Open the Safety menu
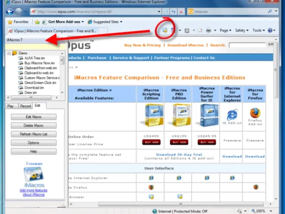 pyautogui.click(x=242, y=30)
